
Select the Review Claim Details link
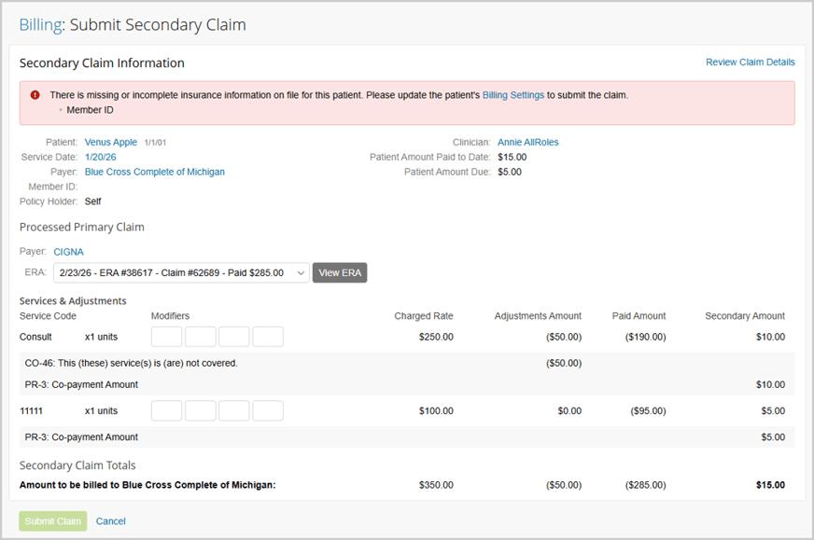750,62
